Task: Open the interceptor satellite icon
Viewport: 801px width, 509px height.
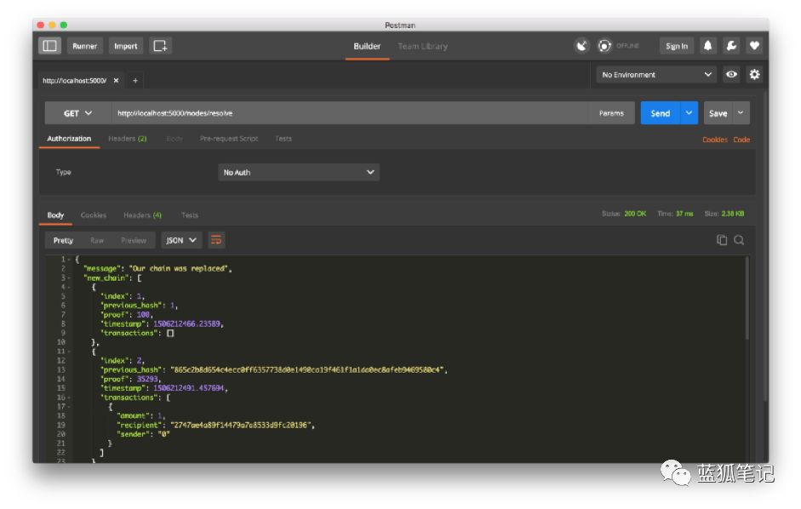Action: coord(581,46)
